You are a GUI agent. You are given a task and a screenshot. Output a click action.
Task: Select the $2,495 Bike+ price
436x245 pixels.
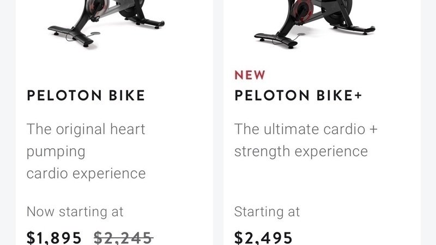pyautogui.click(x=263, y=237)
